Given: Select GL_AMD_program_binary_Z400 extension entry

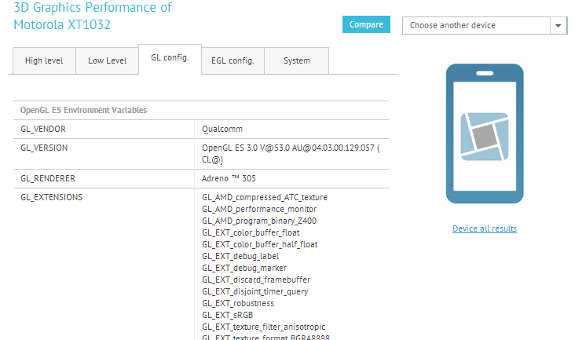Looking at the screenshot, I should 259,221.
